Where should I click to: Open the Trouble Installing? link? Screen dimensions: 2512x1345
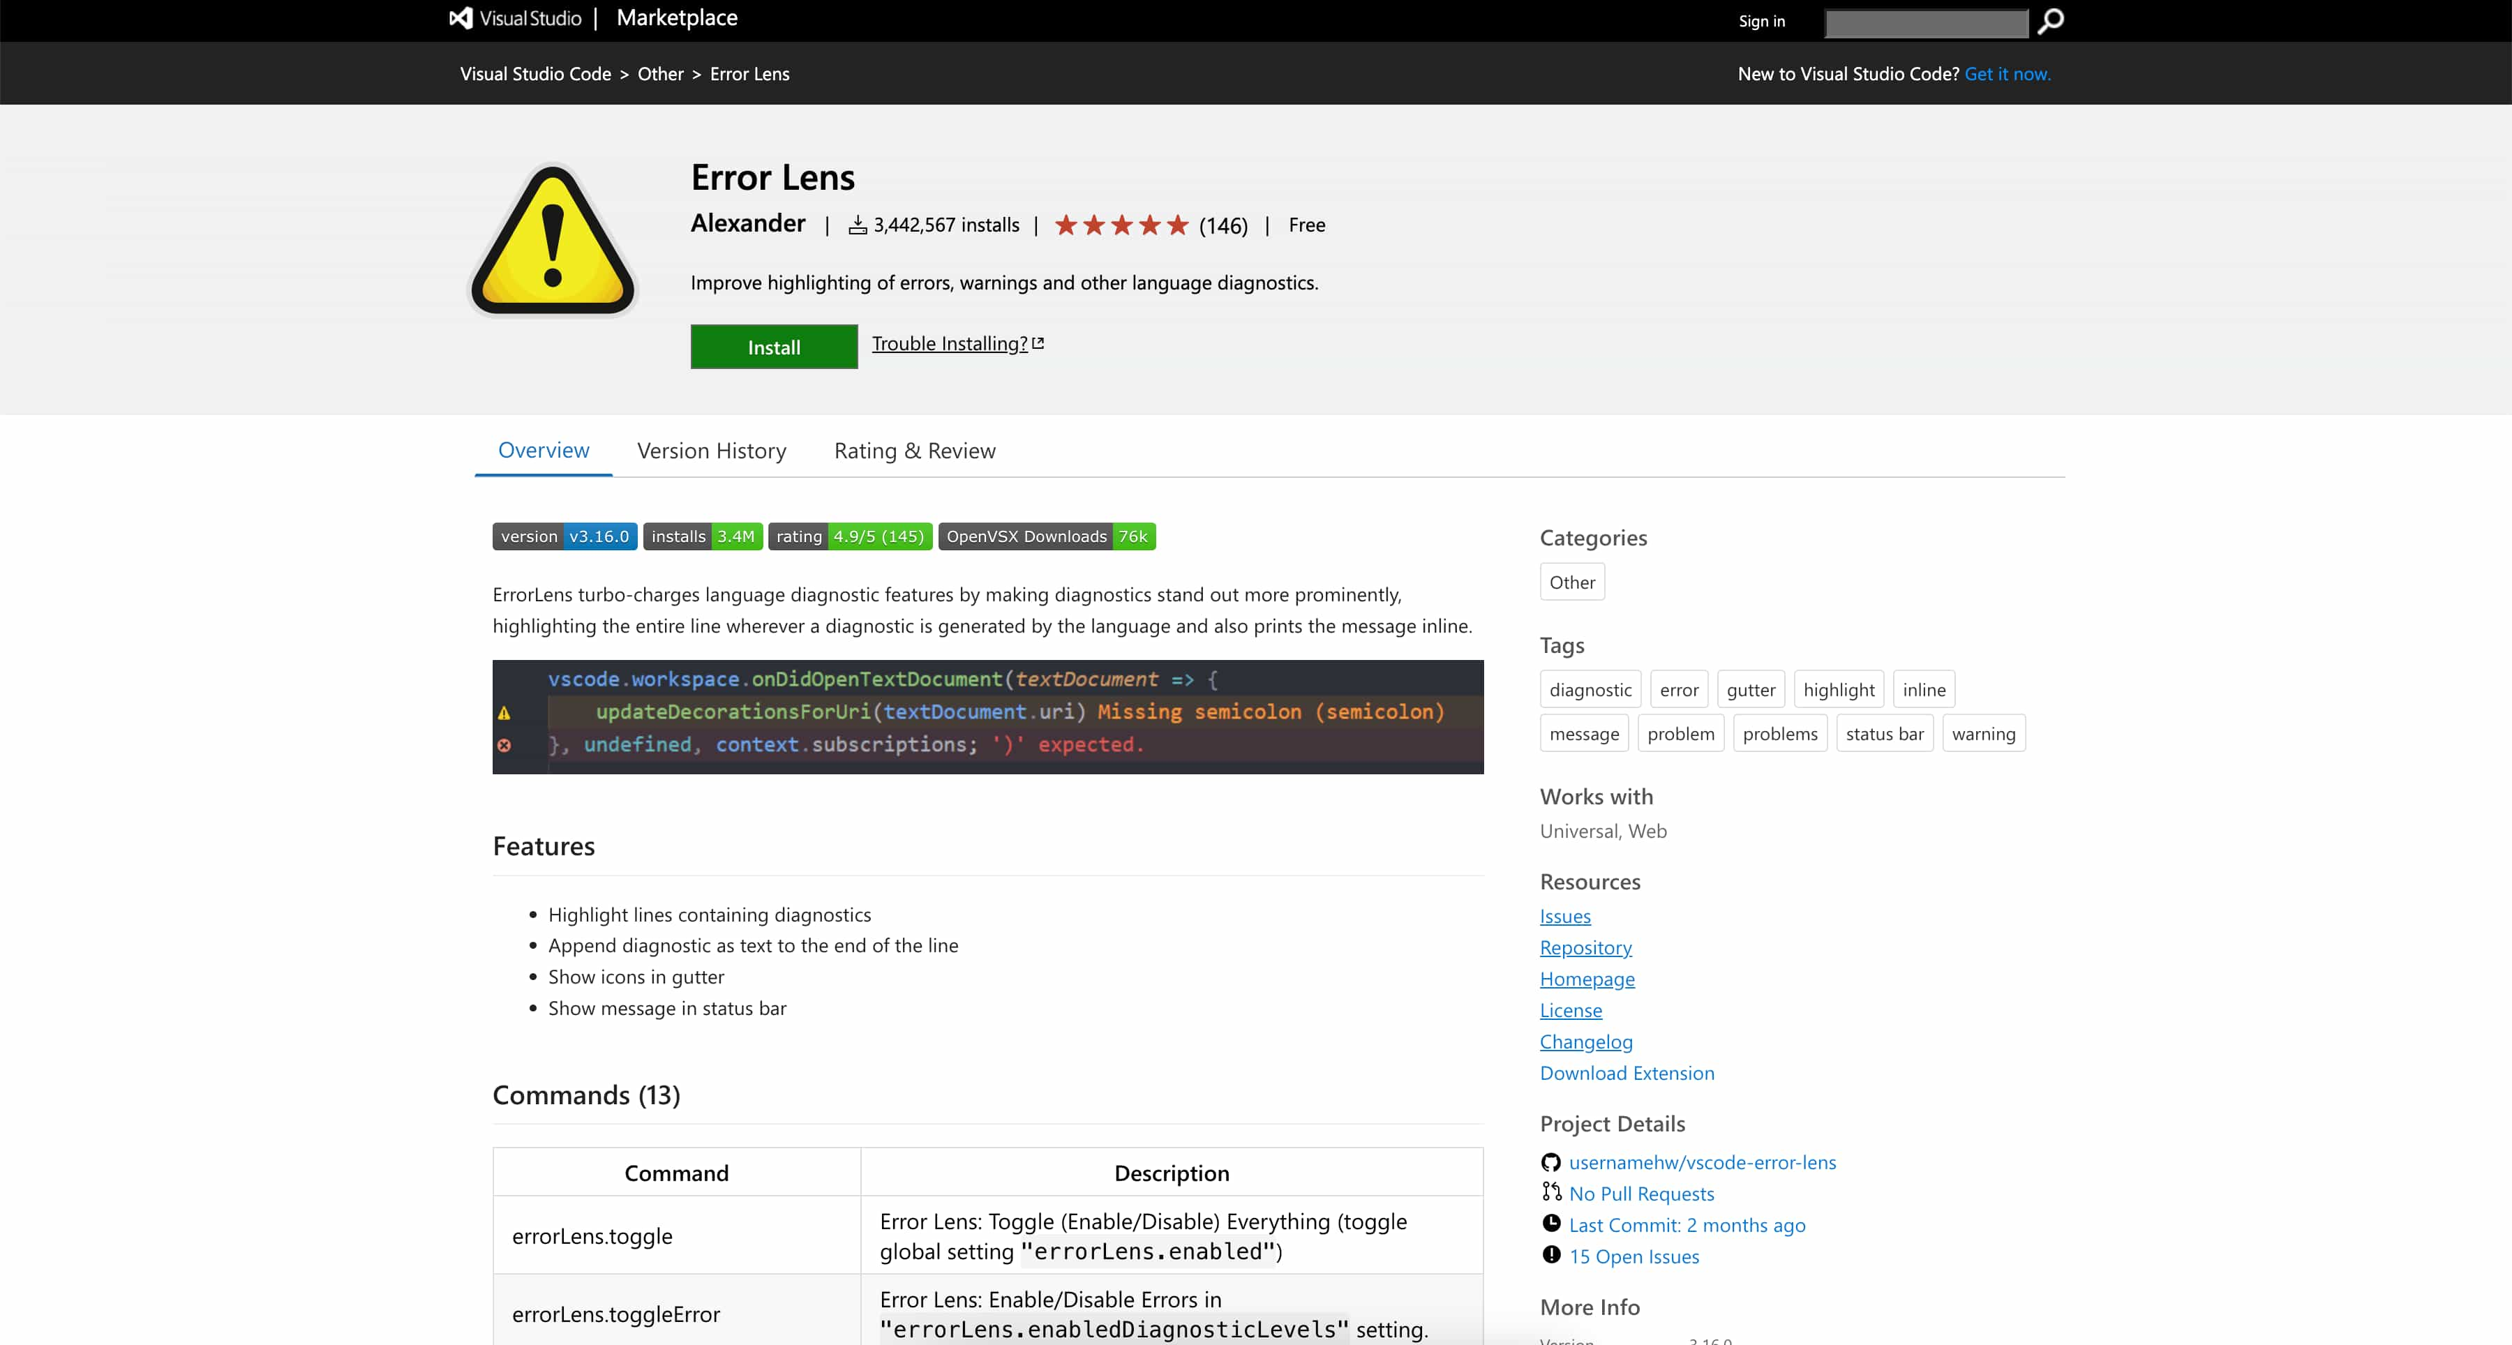(949, 343)
